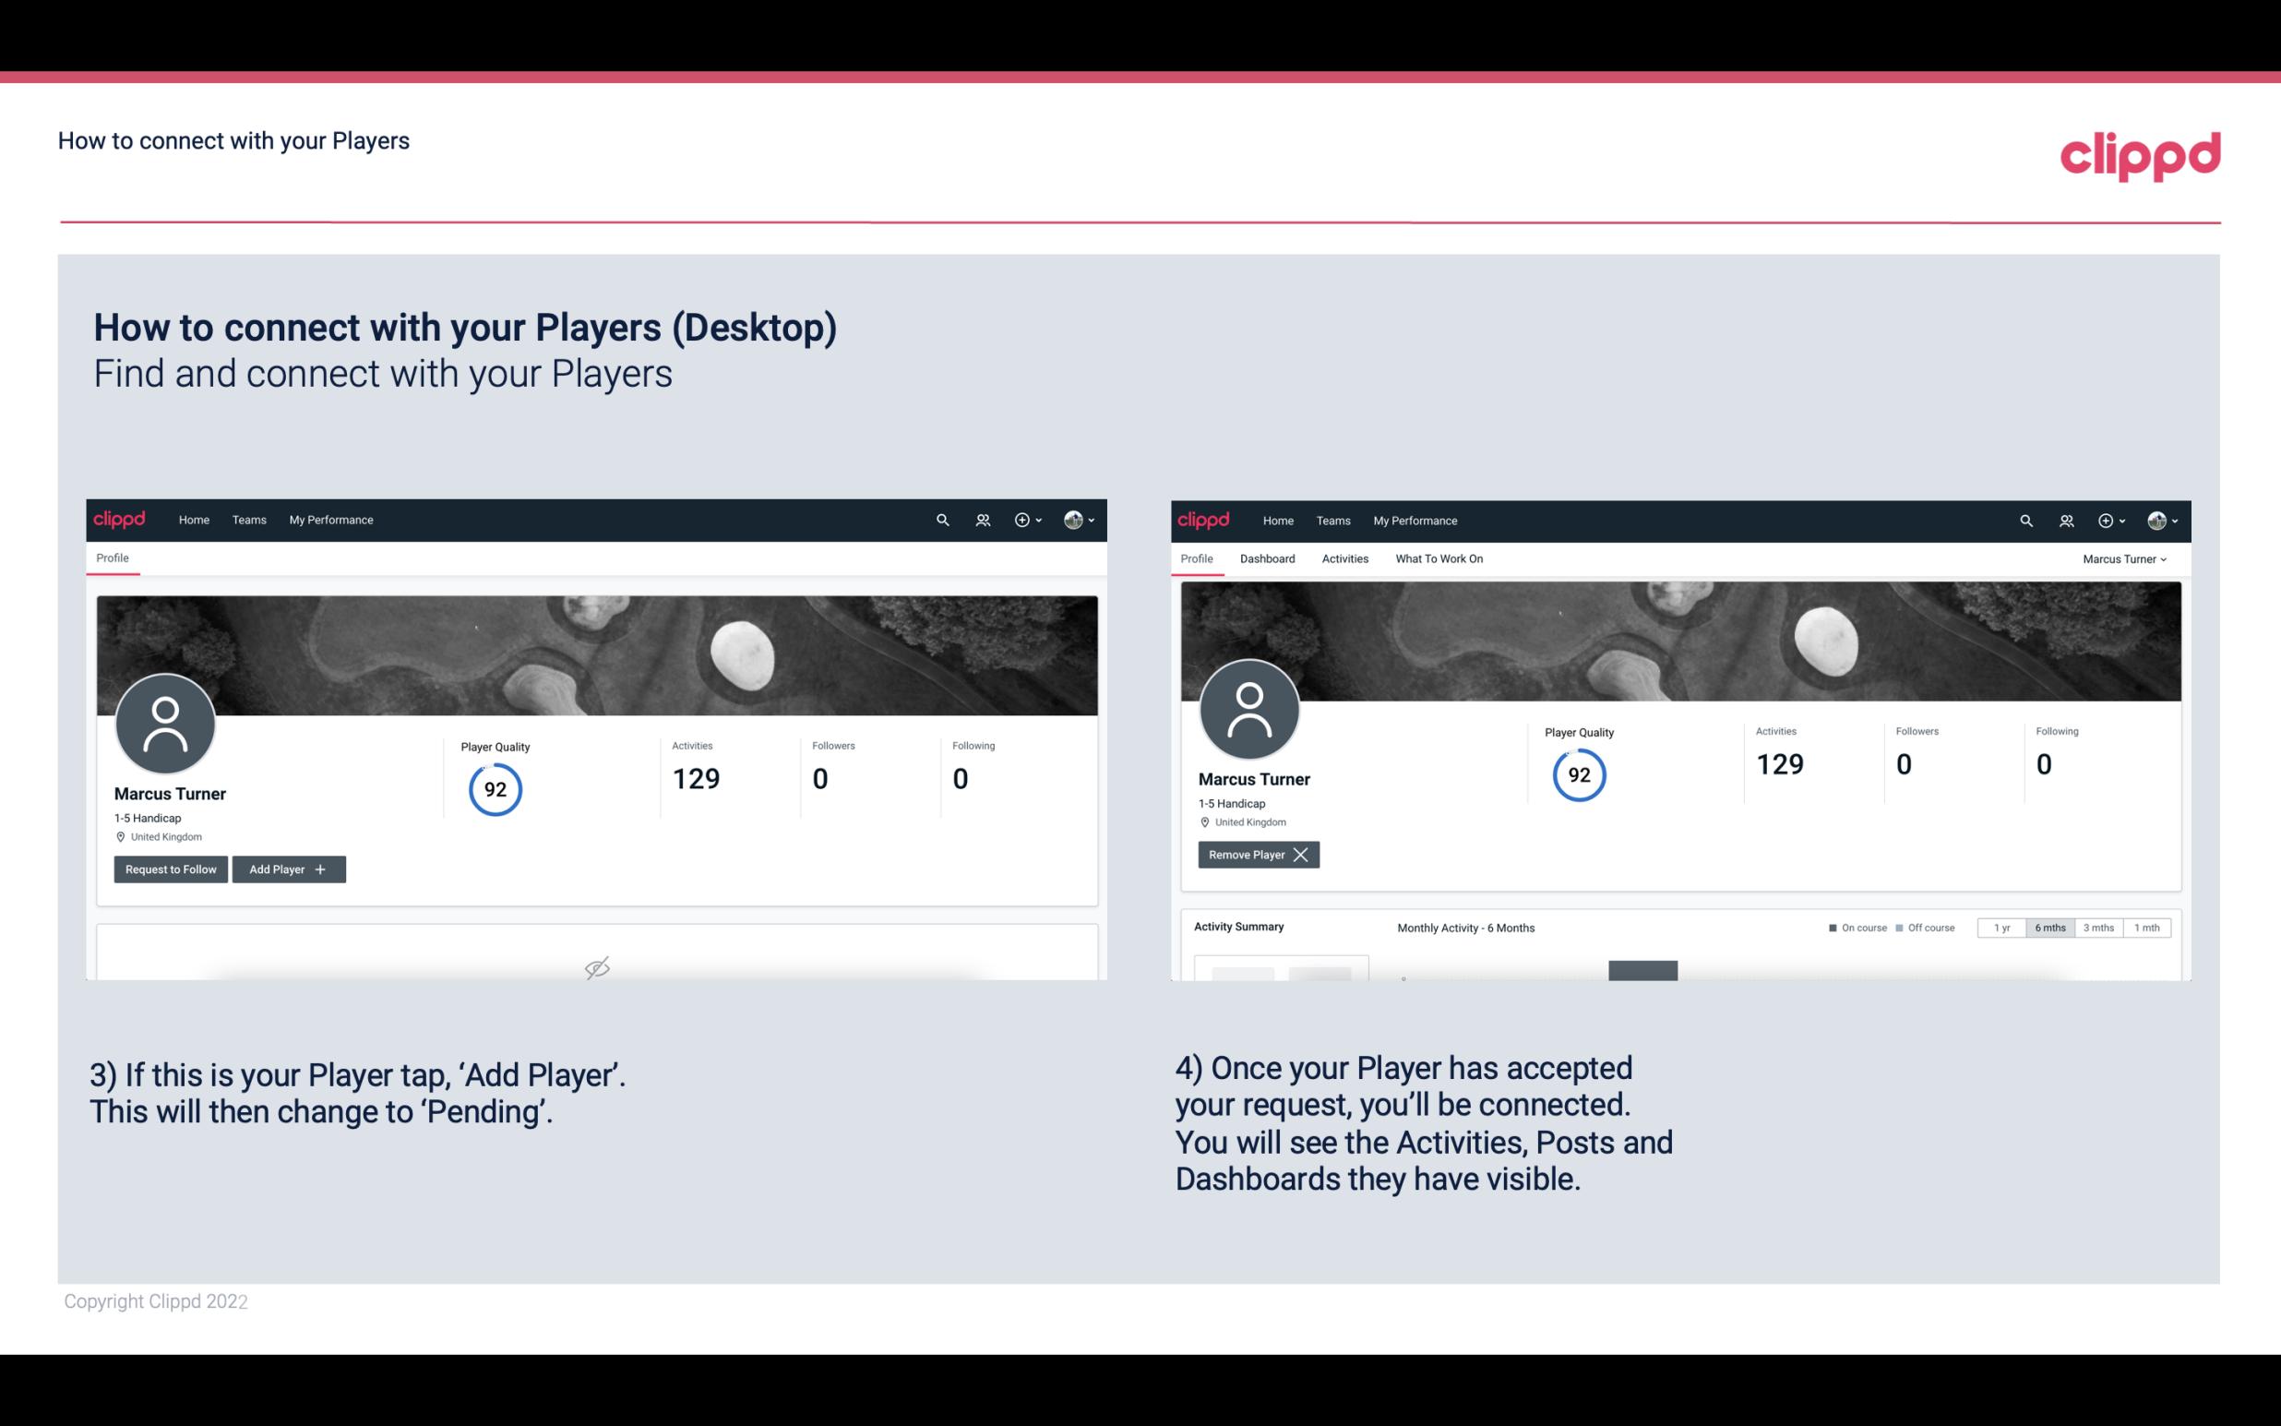Click the search icon in right navbar
This screenshot has height=1426, width=2281.
[x=2024, y=519]
